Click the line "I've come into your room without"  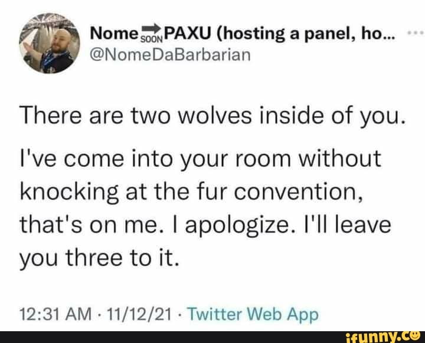201,159
